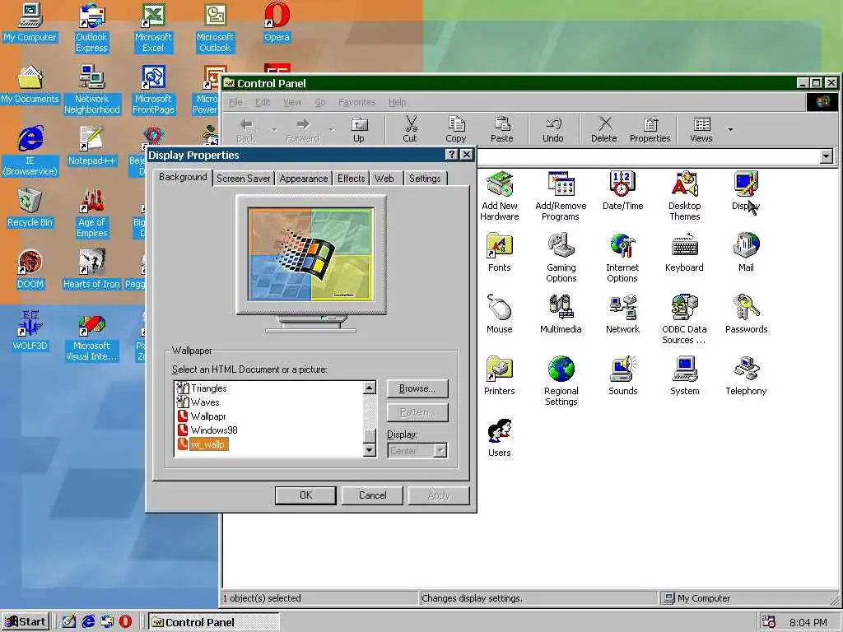Click Control Panel taskbar button
The width and height of the screenshot is (843, 632).
(x=213, y=622)
